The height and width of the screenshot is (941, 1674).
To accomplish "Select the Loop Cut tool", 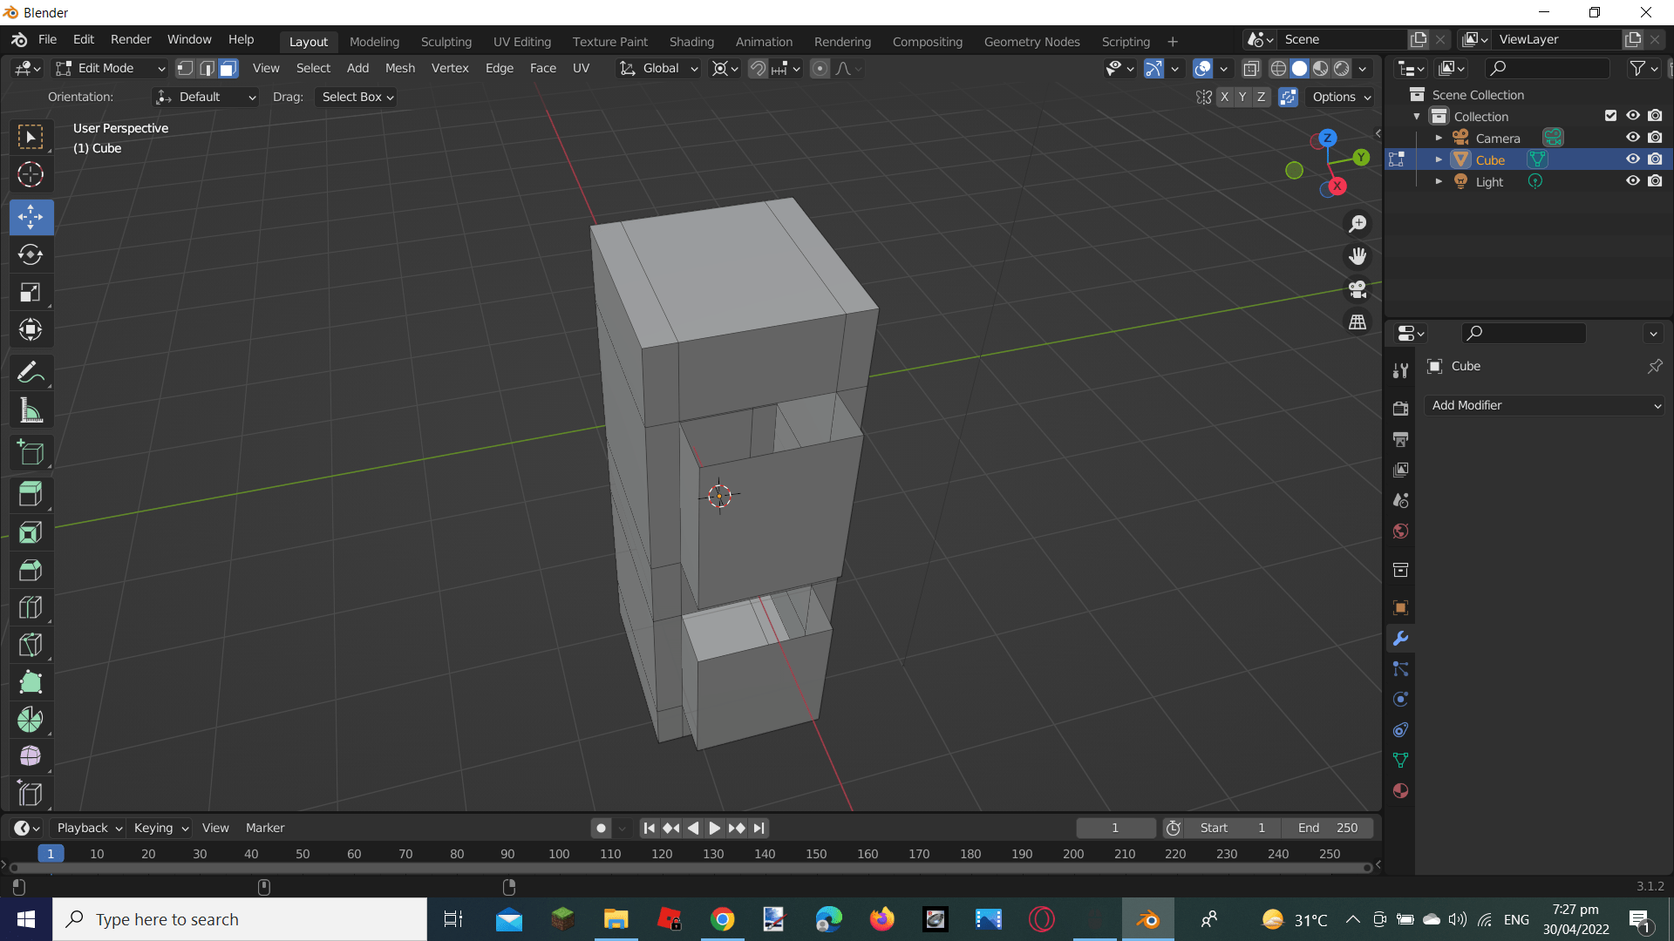I will click(x=31, y=607).
